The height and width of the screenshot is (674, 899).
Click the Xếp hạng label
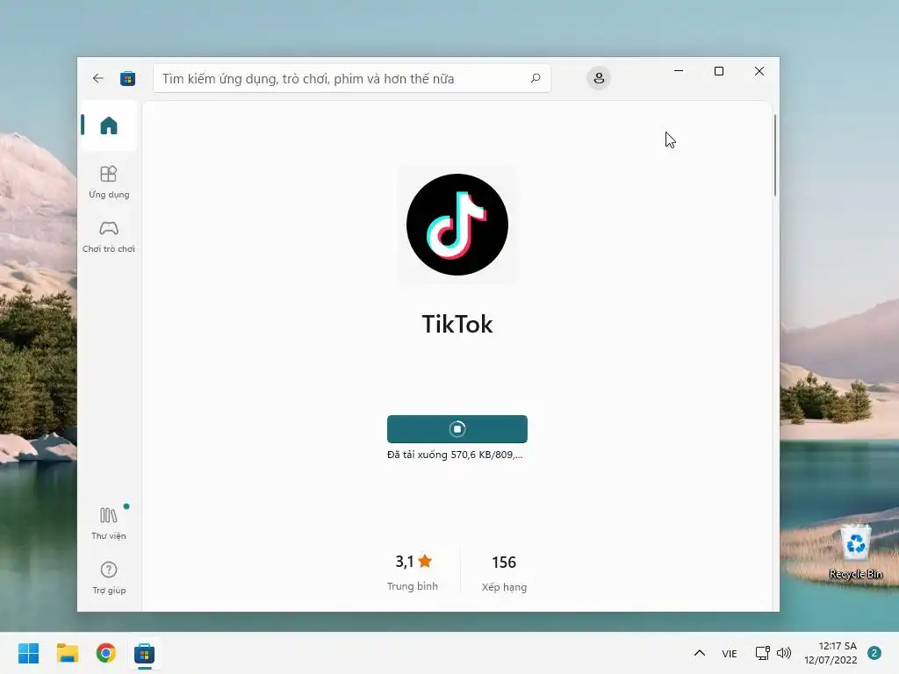[504, 587]
